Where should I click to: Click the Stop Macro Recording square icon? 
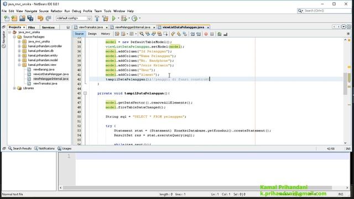pyautogui.click(x=212, y=34)
